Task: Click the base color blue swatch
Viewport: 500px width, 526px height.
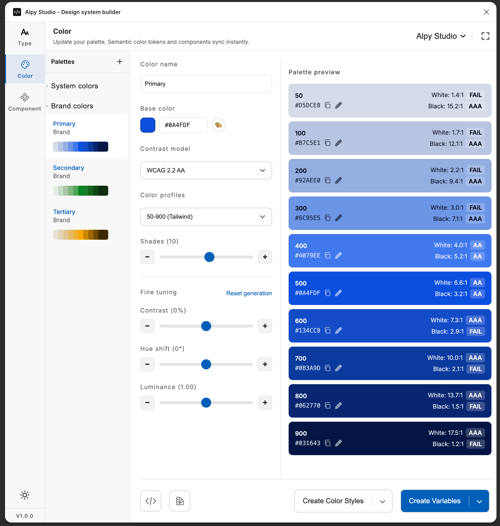Action: click(x=148, y=125)
